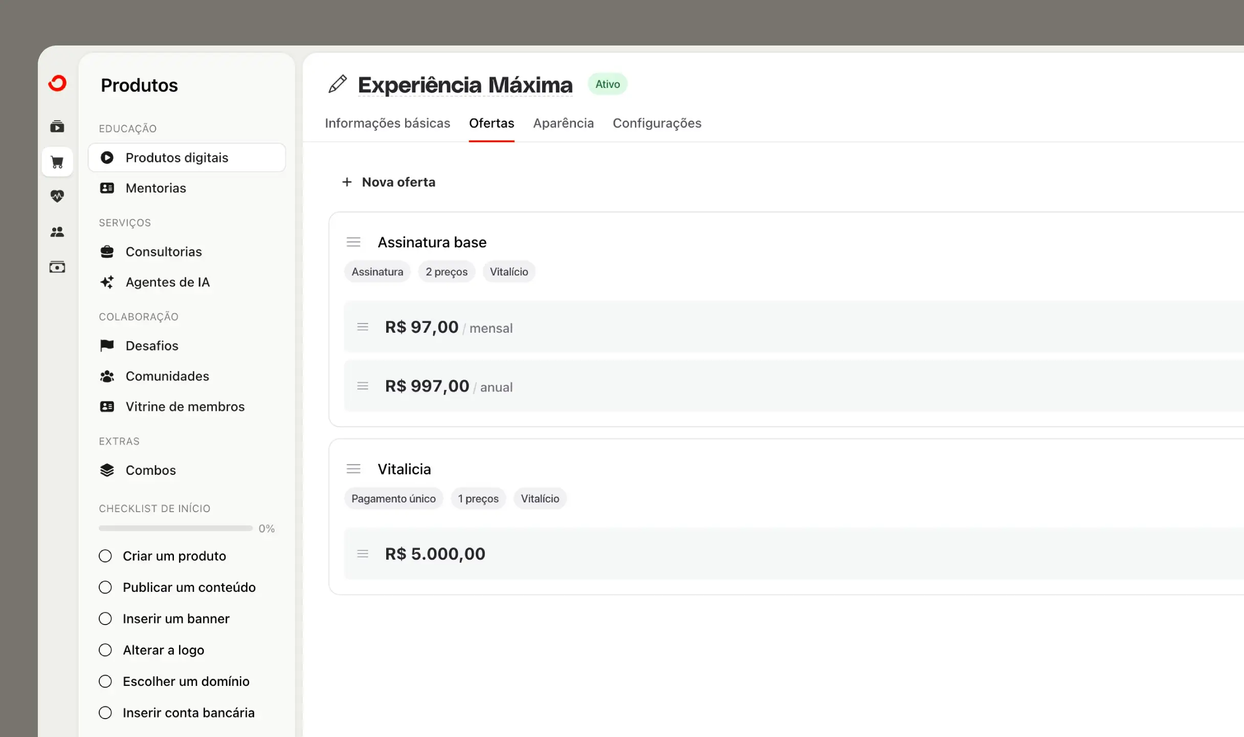Open Agentes de IA sidebar item
The height and width of the screenshot is (737, 1244).
167,282
